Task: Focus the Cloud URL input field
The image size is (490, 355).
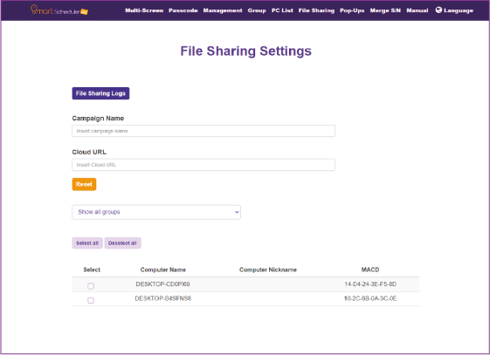Action: click(204, 165)
